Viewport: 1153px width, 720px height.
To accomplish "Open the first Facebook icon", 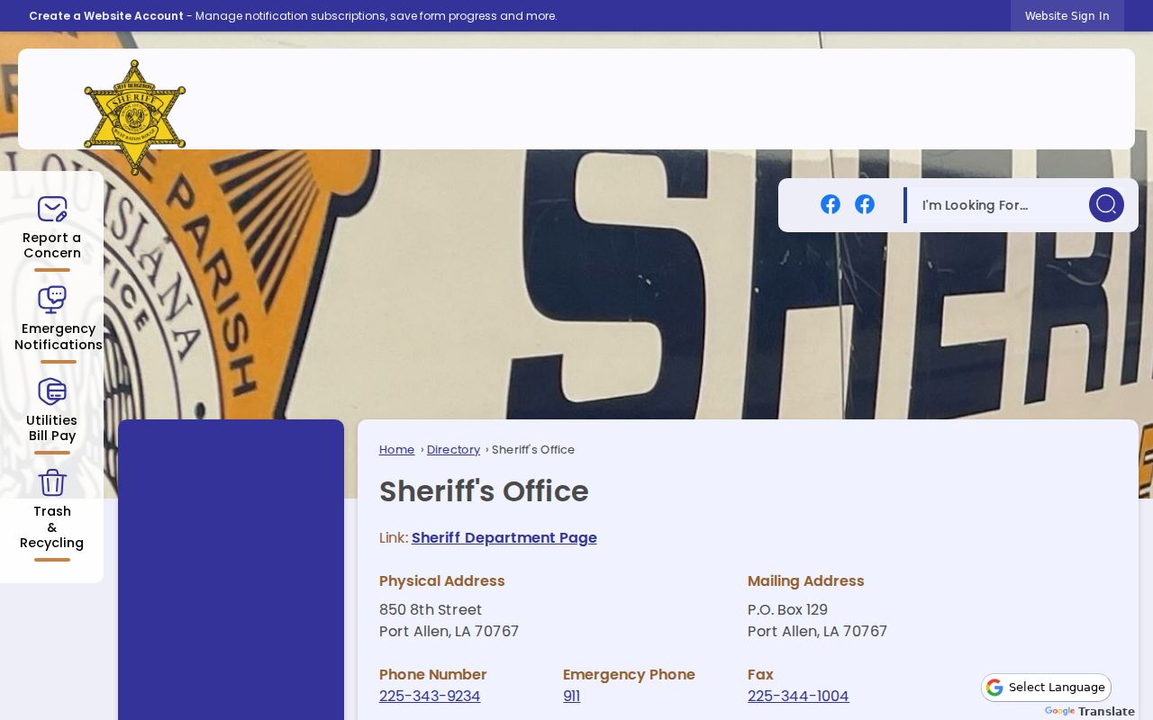I will 831,204.
